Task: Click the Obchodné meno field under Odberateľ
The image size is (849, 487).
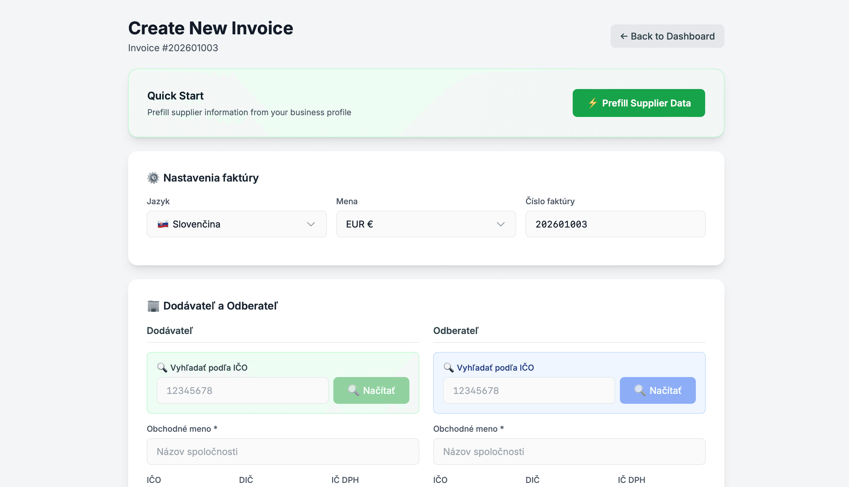Action: click(x=569, y=451)
